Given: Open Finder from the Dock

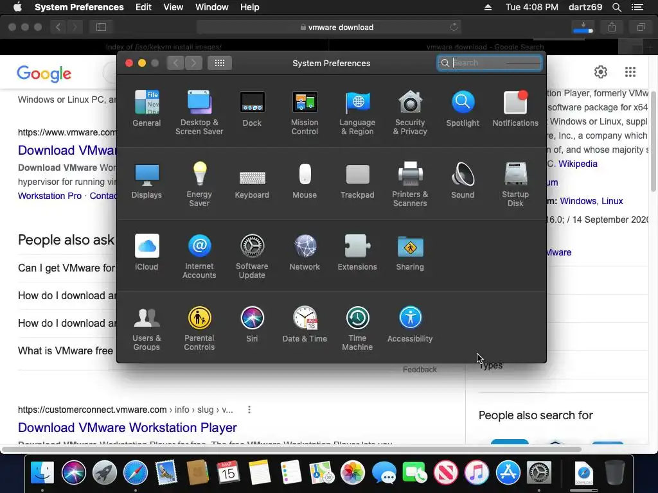Looking at the screenshot, I should click(x=42, y=473).
